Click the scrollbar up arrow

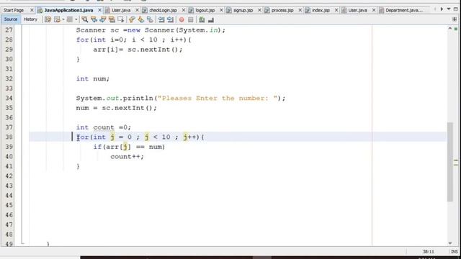click(449, 29)
